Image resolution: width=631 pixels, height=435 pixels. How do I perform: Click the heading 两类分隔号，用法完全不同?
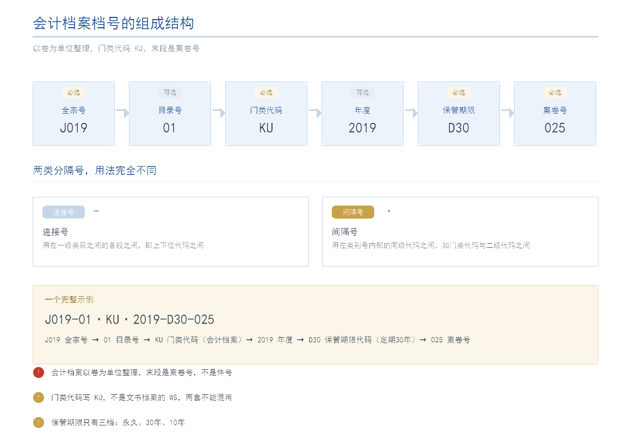[x=95, y=171]
